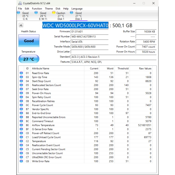Click status orb for Reported Uncorrectable Errors
This screenshot has height=175, width=175.
pos(21,117)
